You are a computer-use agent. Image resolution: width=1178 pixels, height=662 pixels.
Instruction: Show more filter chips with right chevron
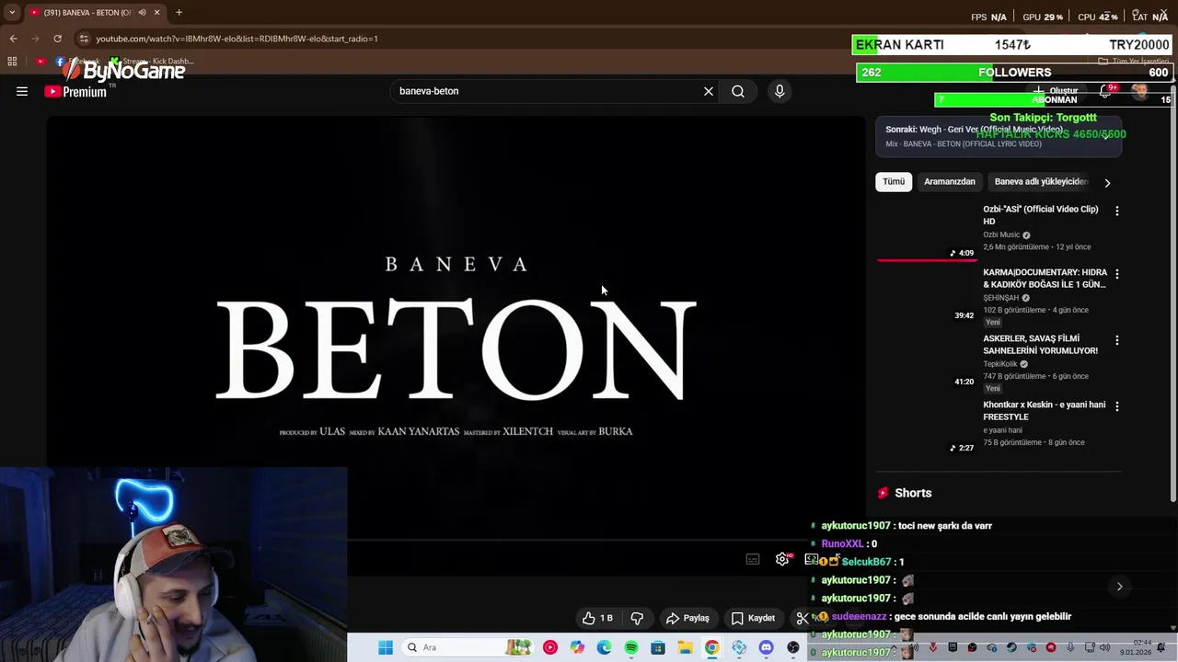[x=1107, y=182]
